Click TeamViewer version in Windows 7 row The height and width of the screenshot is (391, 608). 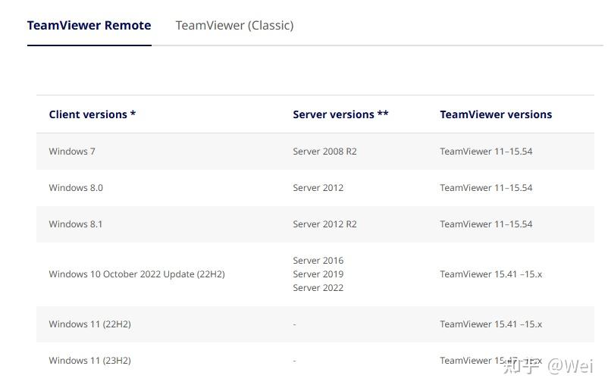click(x=486, y=152)
